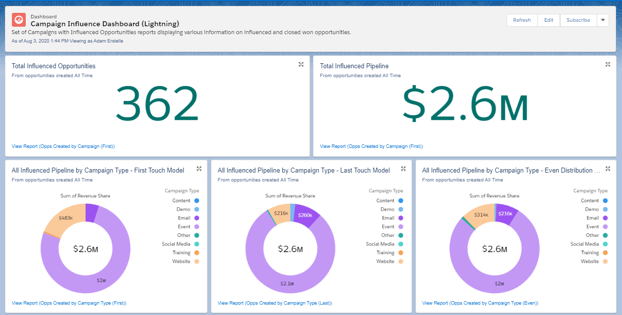Screen dimensions: 622x315
Task: Click the Edit button
Action: 549,20
